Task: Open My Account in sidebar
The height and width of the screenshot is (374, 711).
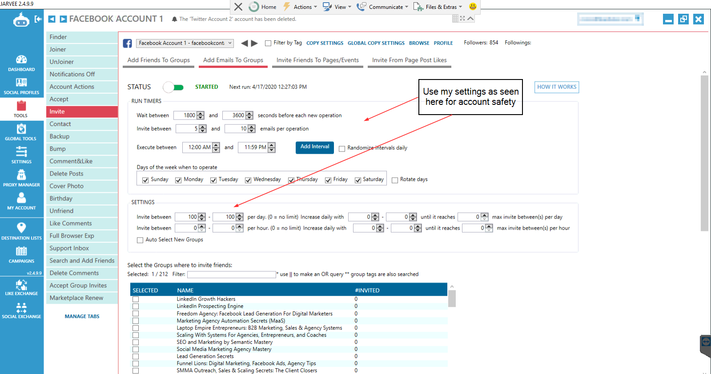Action: click(x=21, y=202)
